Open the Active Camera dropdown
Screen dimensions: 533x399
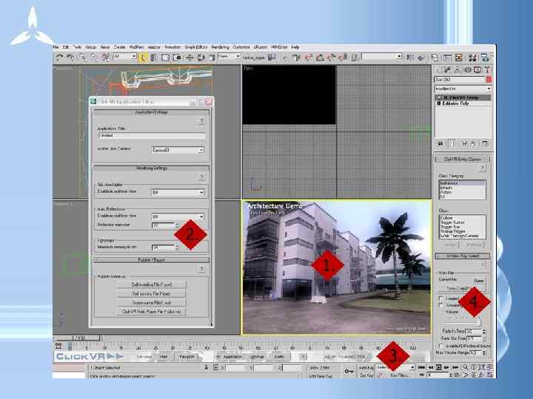[178, 150]
